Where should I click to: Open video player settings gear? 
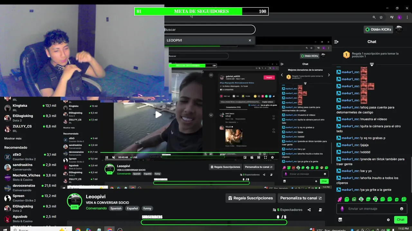pos(272,157)
